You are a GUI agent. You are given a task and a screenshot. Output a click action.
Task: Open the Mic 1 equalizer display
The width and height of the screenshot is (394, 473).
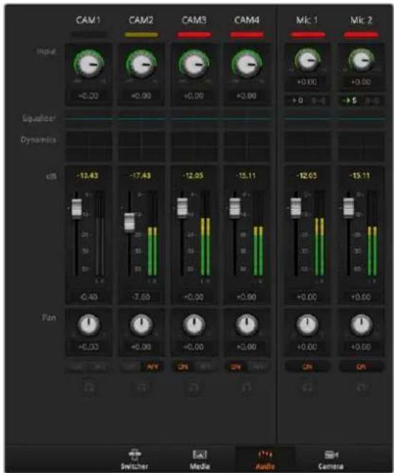(307, 119)
